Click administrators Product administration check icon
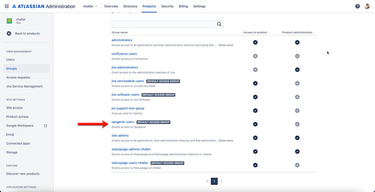 [297, 42]
